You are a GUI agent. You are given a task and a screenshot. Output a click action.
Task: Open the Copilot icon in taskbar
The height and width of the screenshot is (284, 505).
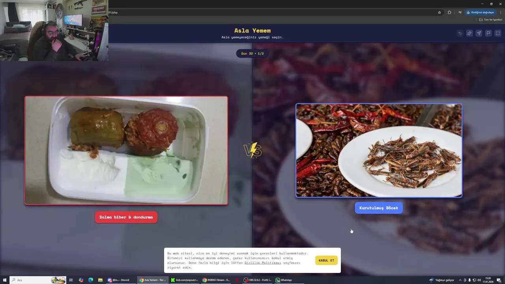(x=81, y=280)
